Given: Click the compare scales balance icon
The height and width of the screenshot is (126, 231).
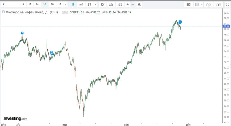Looking at the screenshot, I should (x=120, y=4).
